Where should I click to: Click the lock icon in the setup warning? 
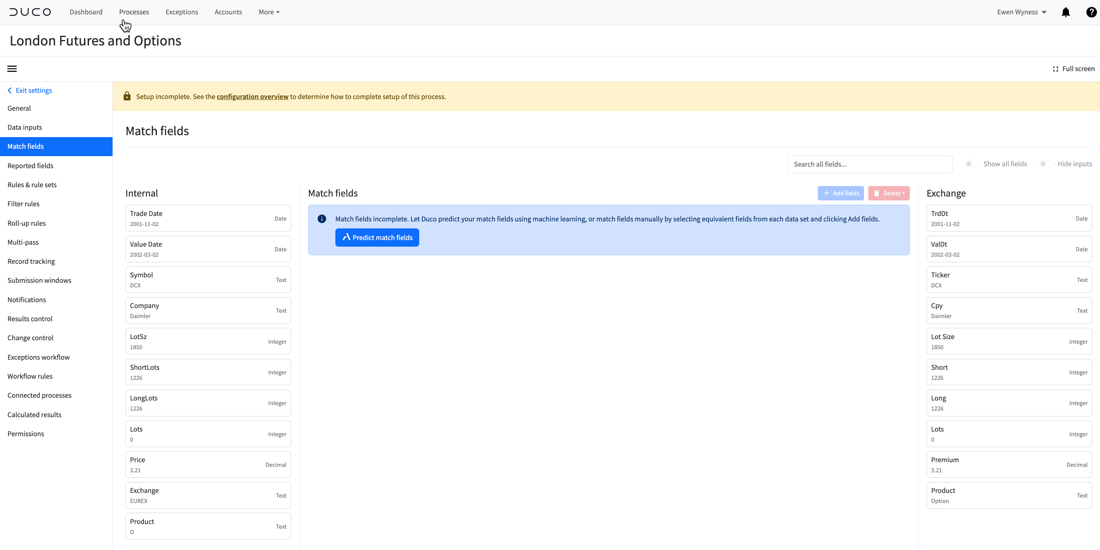point(127,96)
